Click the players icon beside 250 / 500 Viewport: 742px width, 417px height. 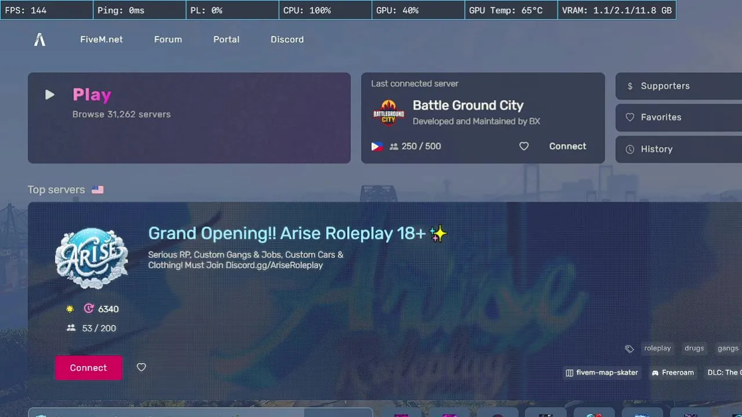click(394, 147)
